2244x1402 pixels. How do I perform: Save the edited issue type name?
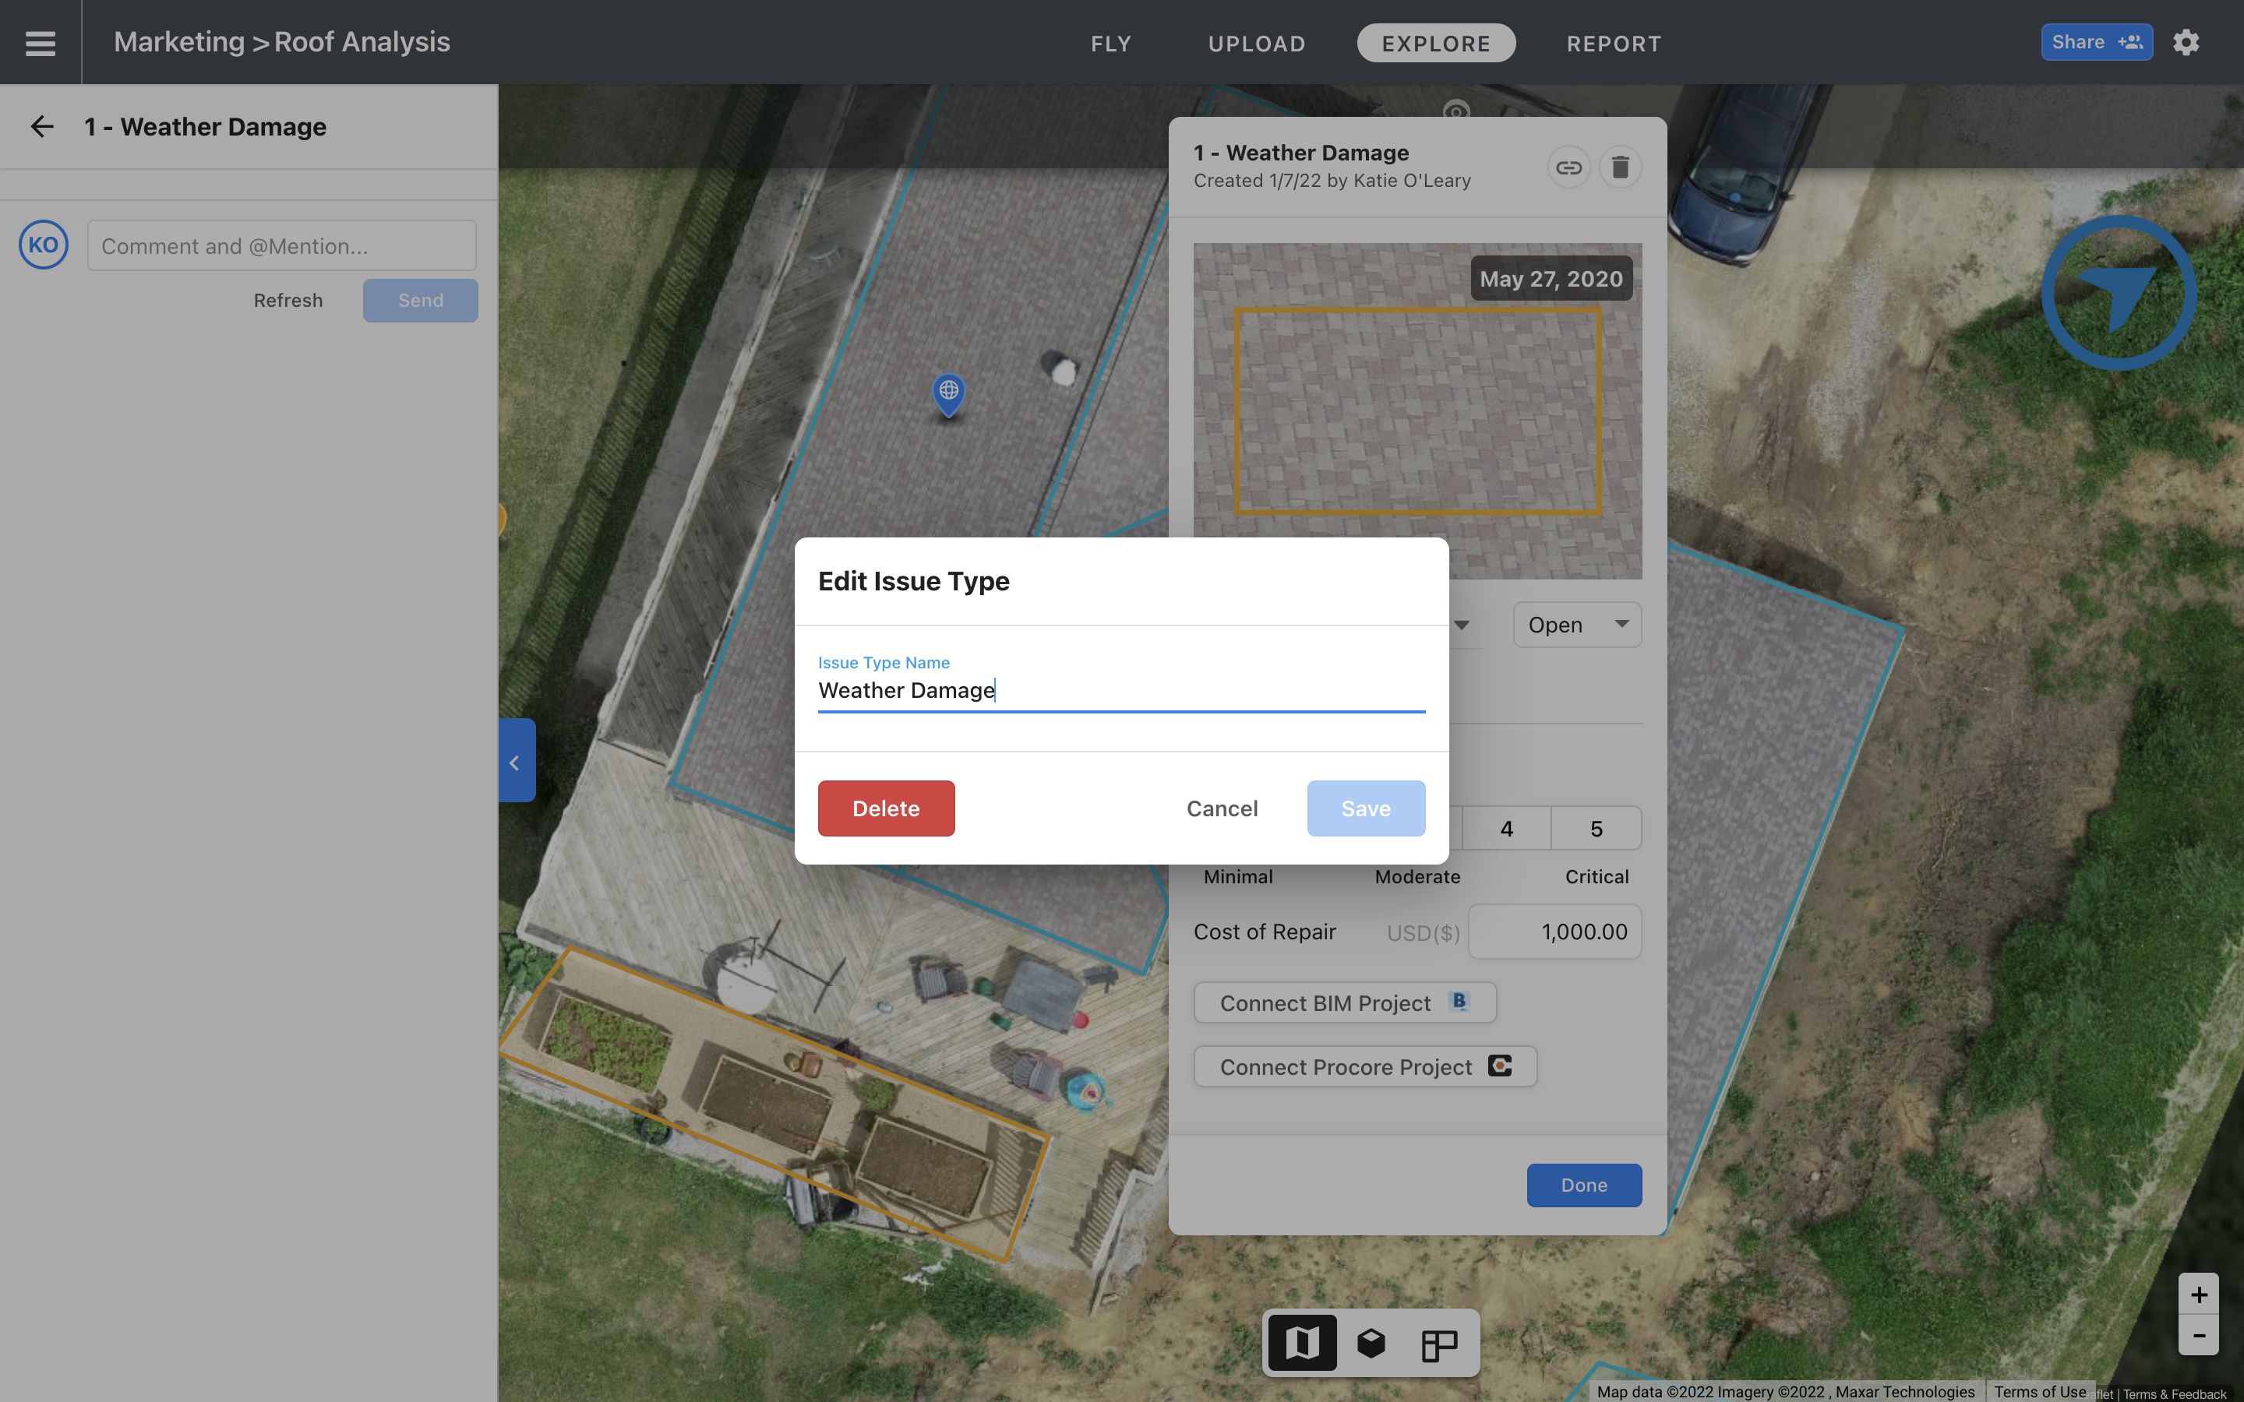click(x=1366, y=808)
